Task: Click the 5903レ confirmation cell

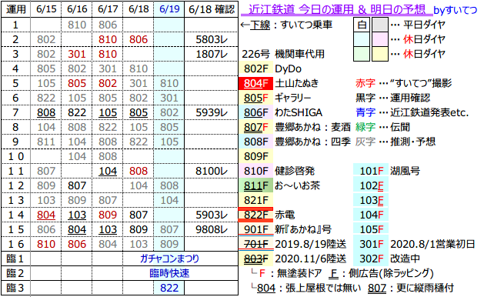Action: [x=212, y=215]
